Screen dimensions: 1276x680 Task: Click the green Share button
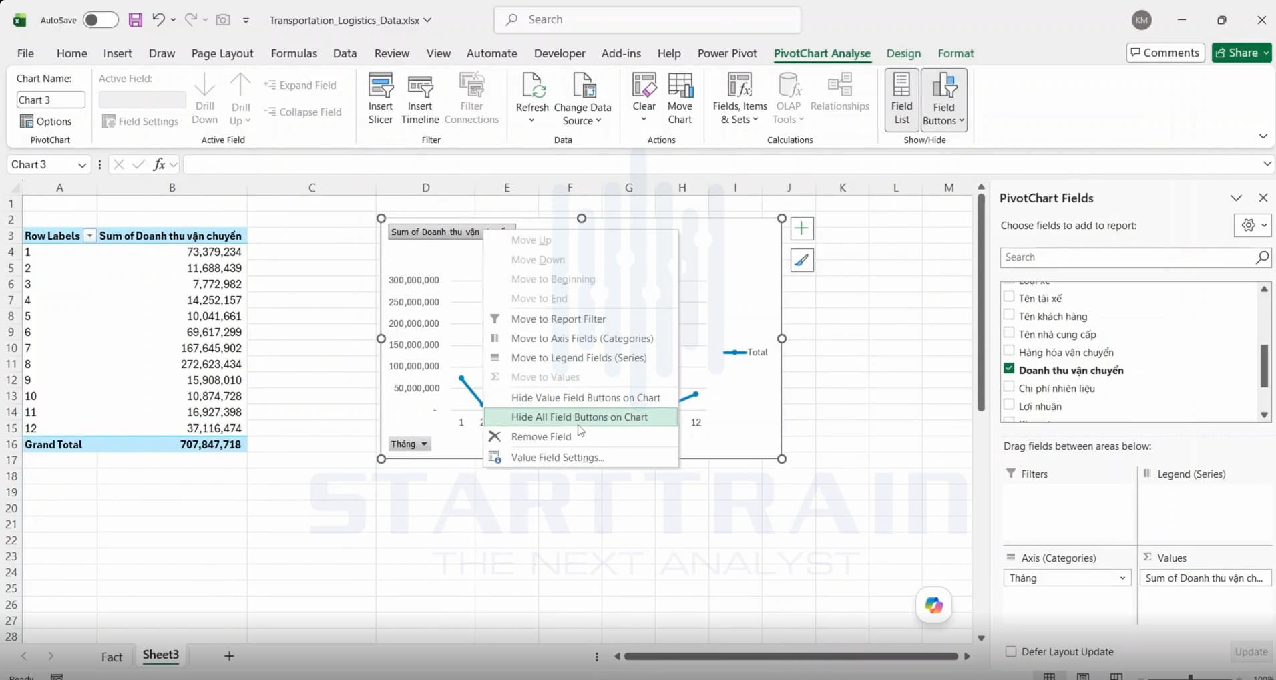[1242, 53]
